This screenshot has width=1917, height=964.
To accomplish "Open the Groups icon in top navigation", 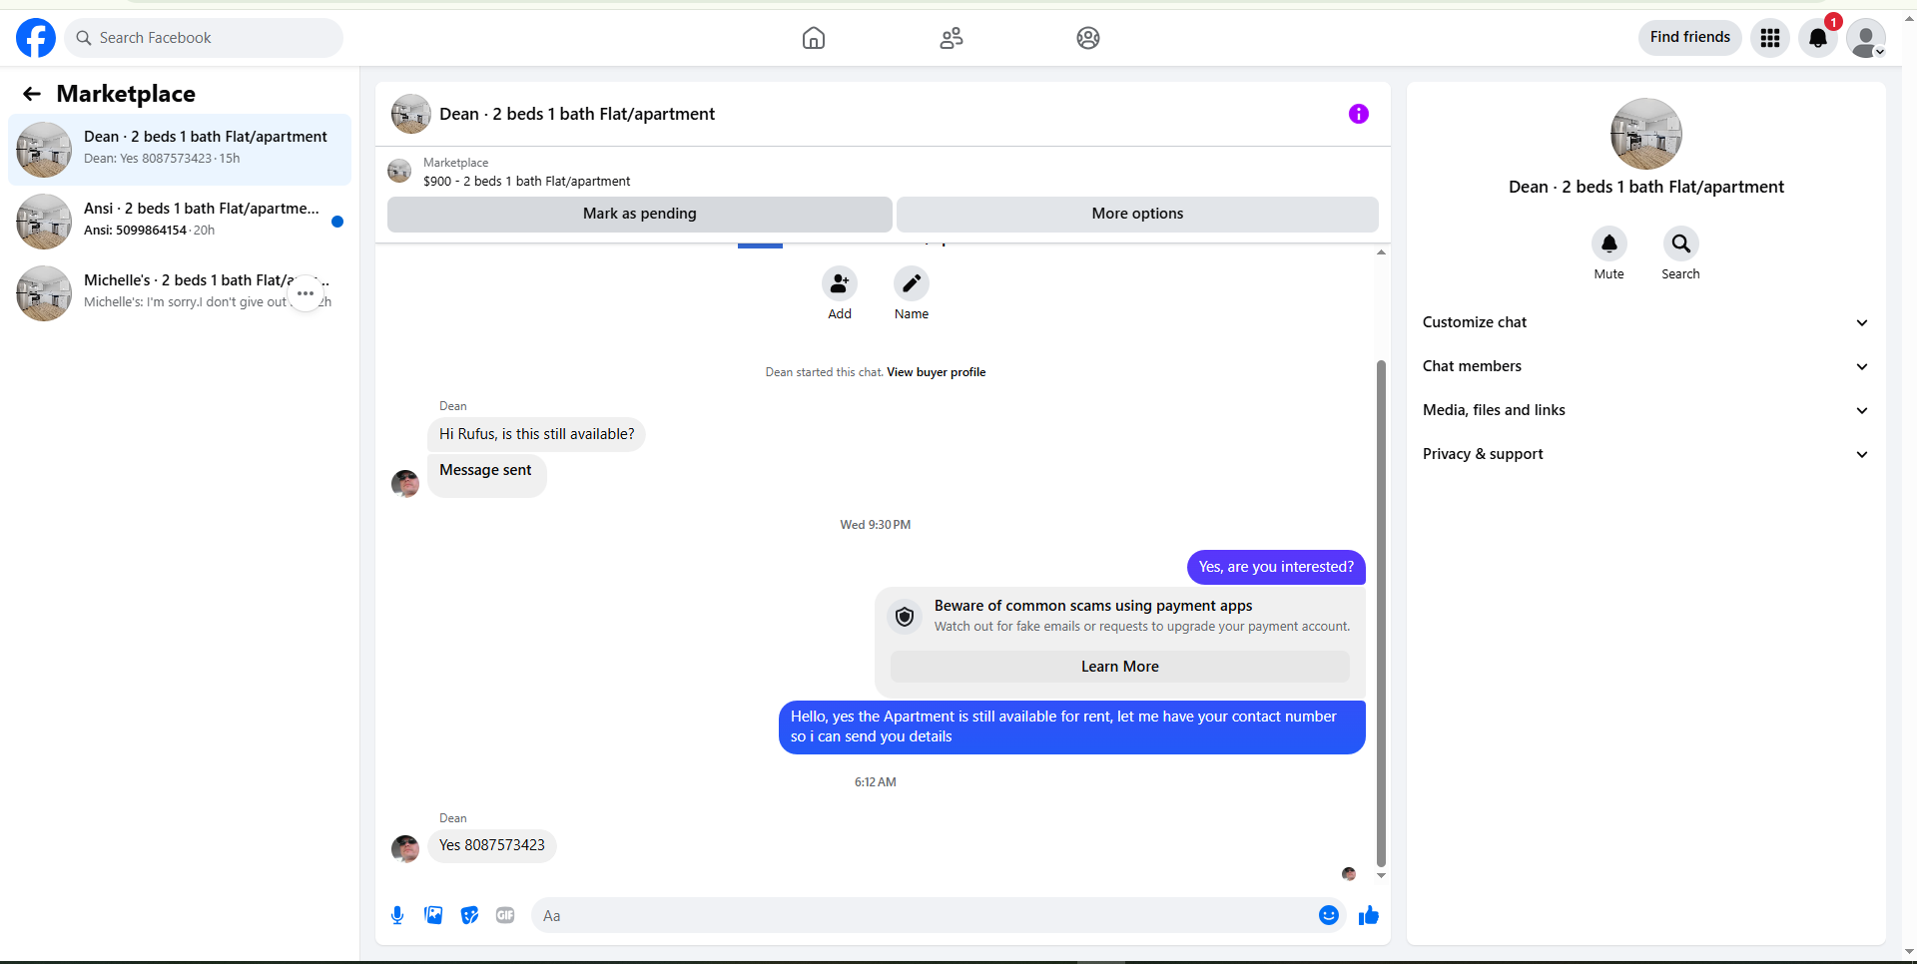I will point(1088,38).
